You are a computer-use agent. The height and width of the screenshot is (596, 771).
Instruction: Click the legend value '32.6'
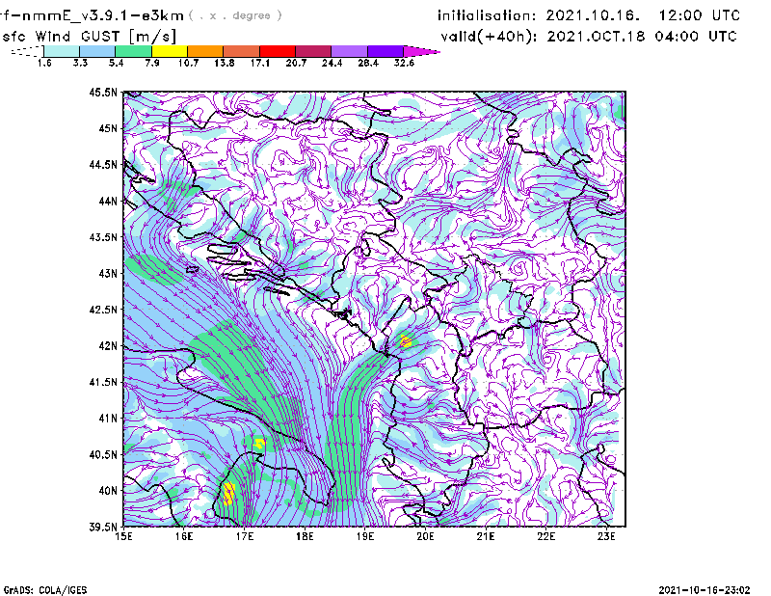click(x=404, y=63)
